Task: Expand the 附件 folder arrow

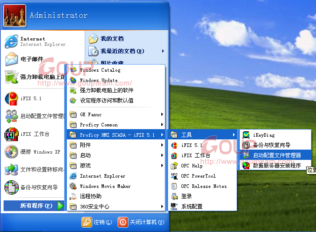Action: [162, 145]
